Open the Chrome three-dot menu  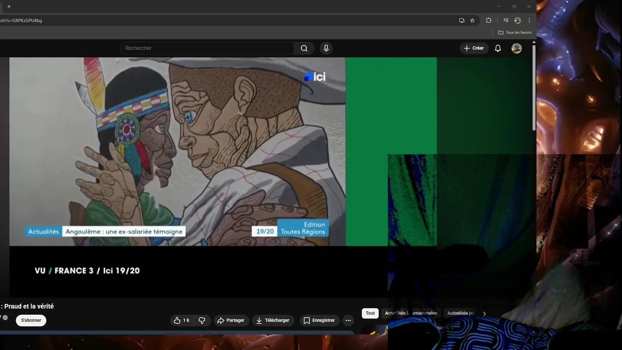(x=529, y=20)
